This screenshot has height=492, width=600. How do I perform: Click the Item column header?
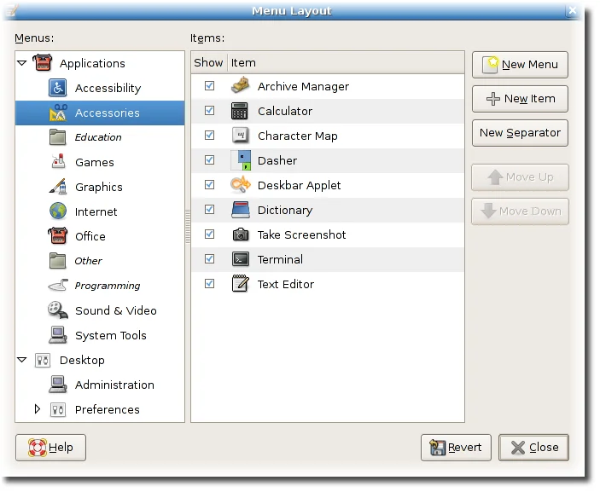347,63
